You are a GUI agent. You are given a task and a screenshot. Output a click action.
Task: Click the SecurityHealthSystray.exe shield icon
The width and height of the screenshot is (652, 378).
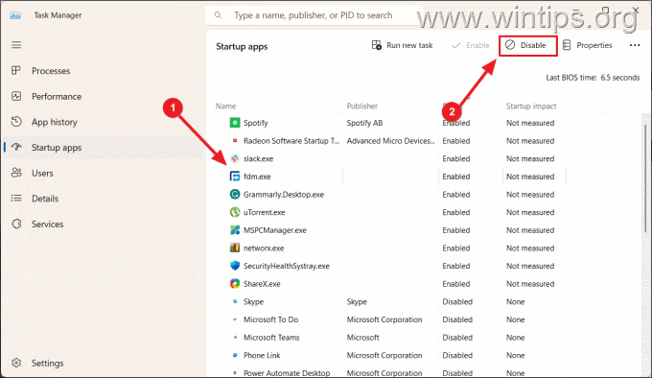click(x=235, y=266)
